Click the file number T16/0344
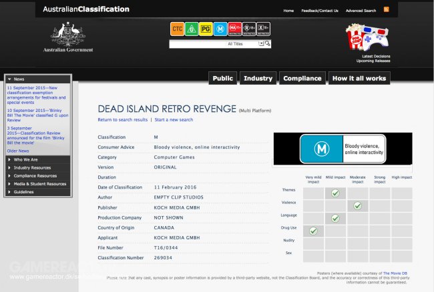The image size is (434, 292). (166, 248)
